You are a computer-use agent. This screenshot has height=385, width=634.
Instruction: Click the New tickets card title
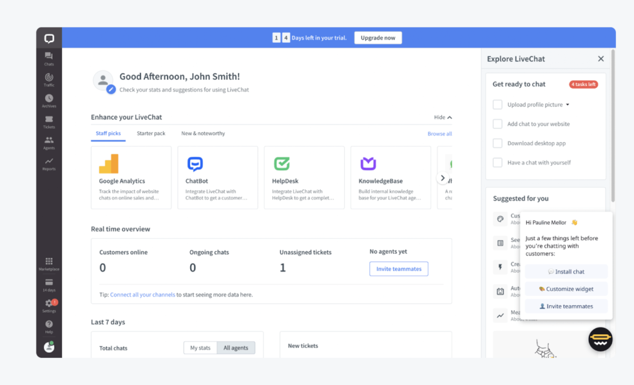click(x=303, y=346)
